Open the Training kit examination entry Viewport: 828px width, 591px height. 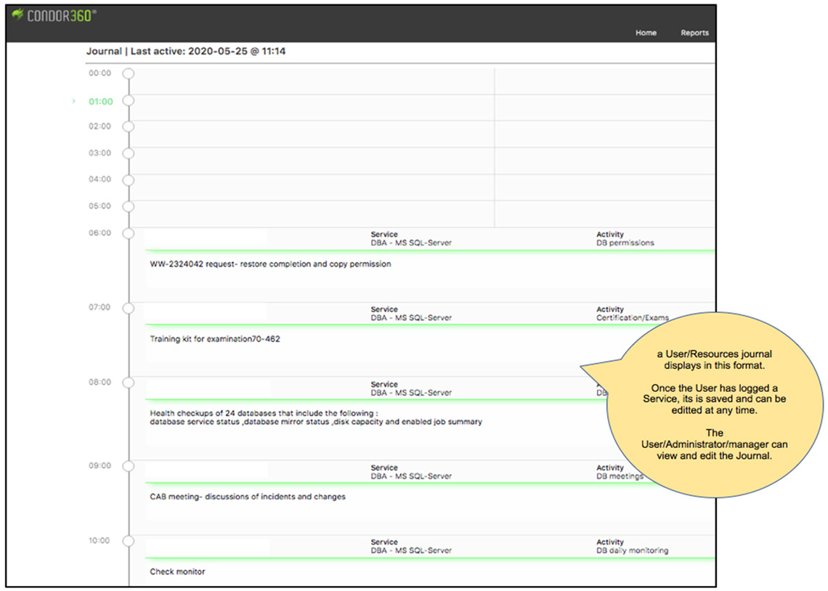click(215, 339)
